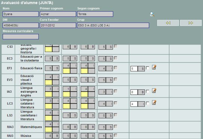Tick the white checkbox in the IA3 row
This screenshot has height=139, width=203.
147,92
